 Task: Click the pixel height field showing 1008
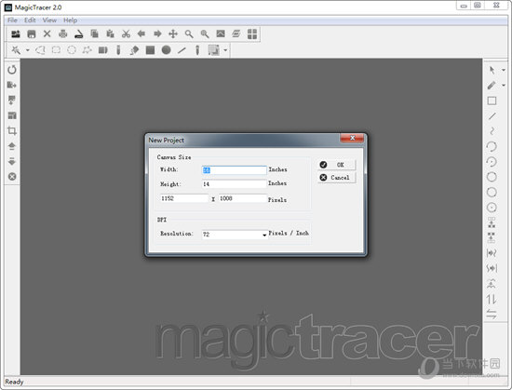pos(243,198)
